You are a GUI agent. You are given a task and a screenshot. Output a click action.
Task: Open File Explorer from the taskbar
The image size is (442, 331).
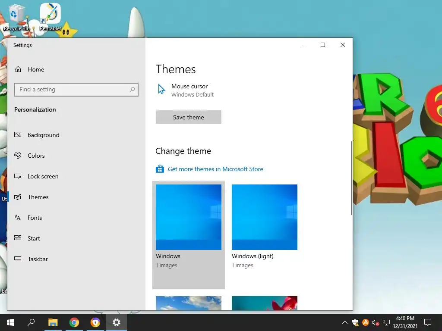pyautogui.click(x=53, y=322)
